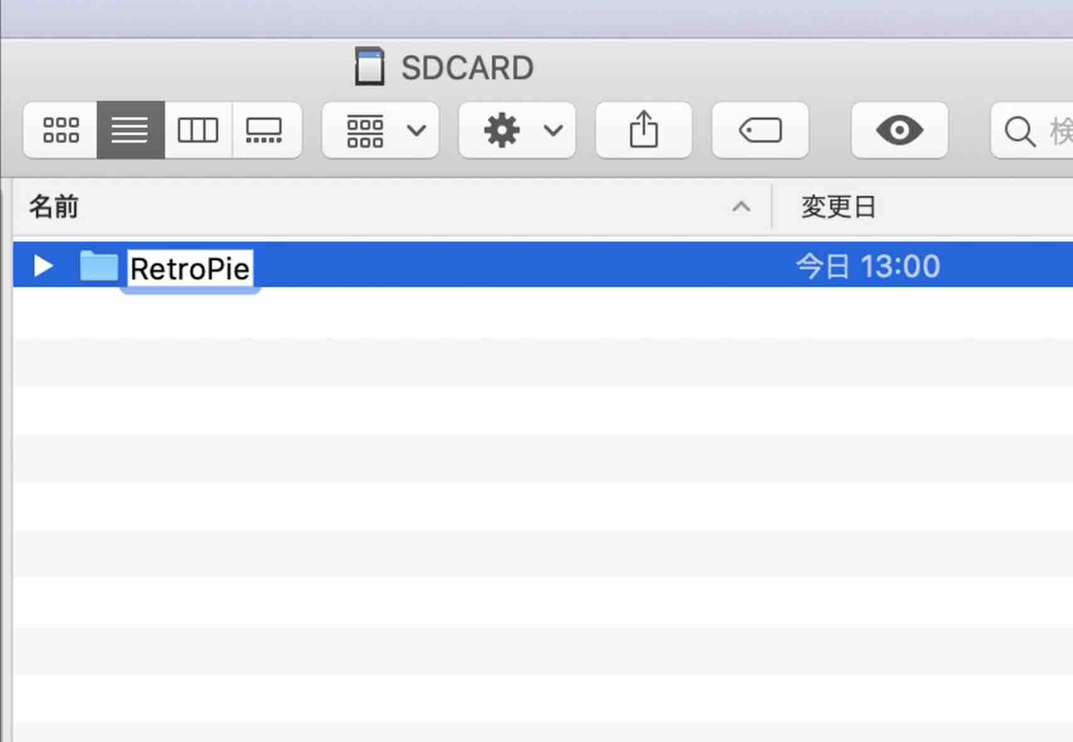Click the RetroPie folder icon
Image resolution: width=1073 pixels, height=742 pixels.
pyautogui.click(x=99, y=266)
